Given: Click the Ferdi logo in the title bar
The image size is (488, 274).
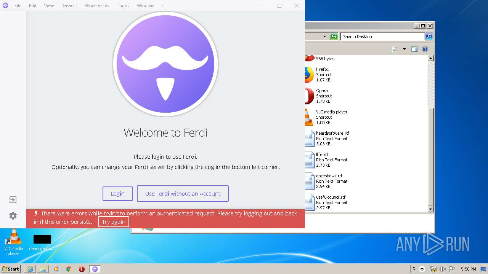Looking at the screenshot, I should pyautogui.click(x=5, y=5).
